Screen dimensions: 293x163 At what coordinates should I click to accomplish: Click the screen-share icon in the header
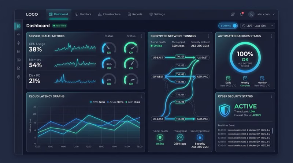pyautogui.click(x=233, y=14)
